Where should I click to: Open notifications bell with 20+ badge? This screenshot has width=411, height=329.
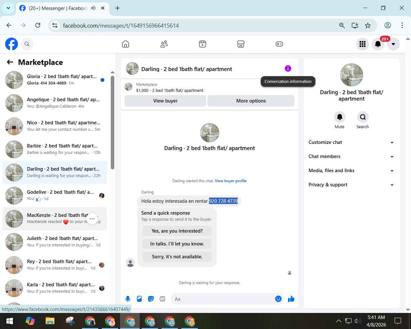[378, 44]
